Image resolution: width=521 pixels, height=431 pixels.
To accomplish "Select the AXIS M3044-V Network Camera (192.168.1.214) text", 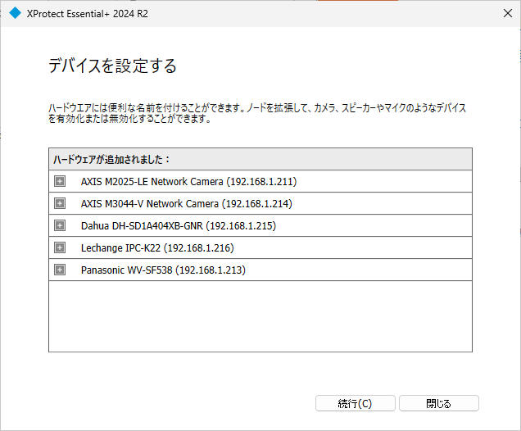I will coord(187,204).
